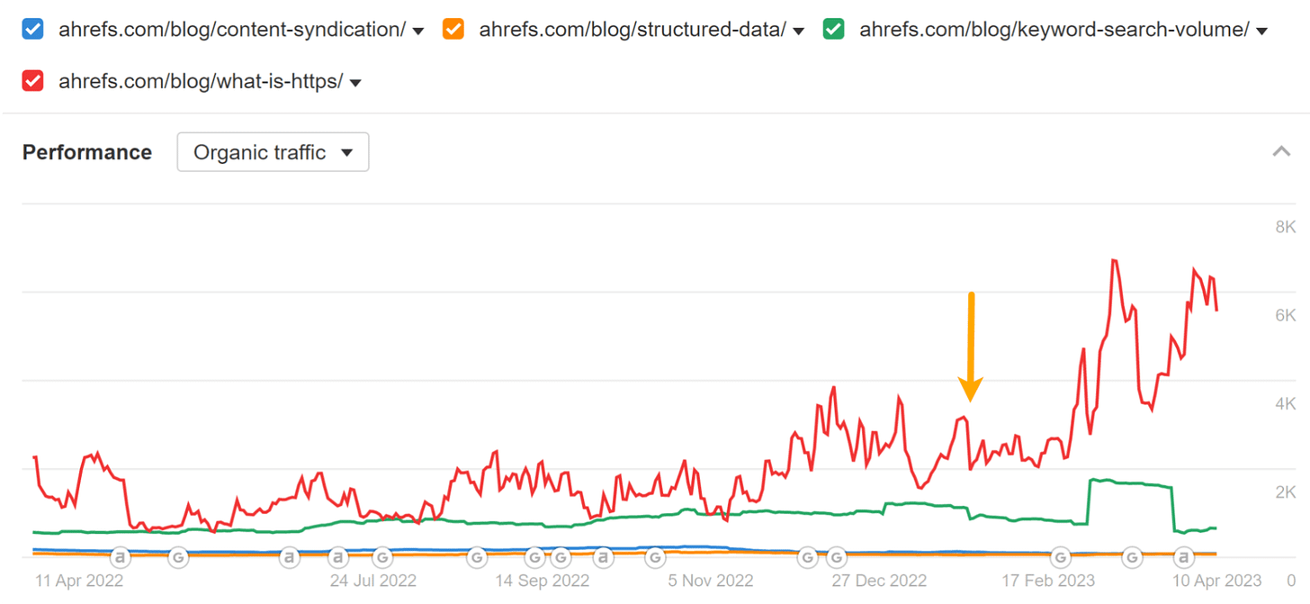This screenshot has height=604, width=1310.
Task: Click the "G" Google update marker after 11 Apr 2022
Action: click(178, 557)
